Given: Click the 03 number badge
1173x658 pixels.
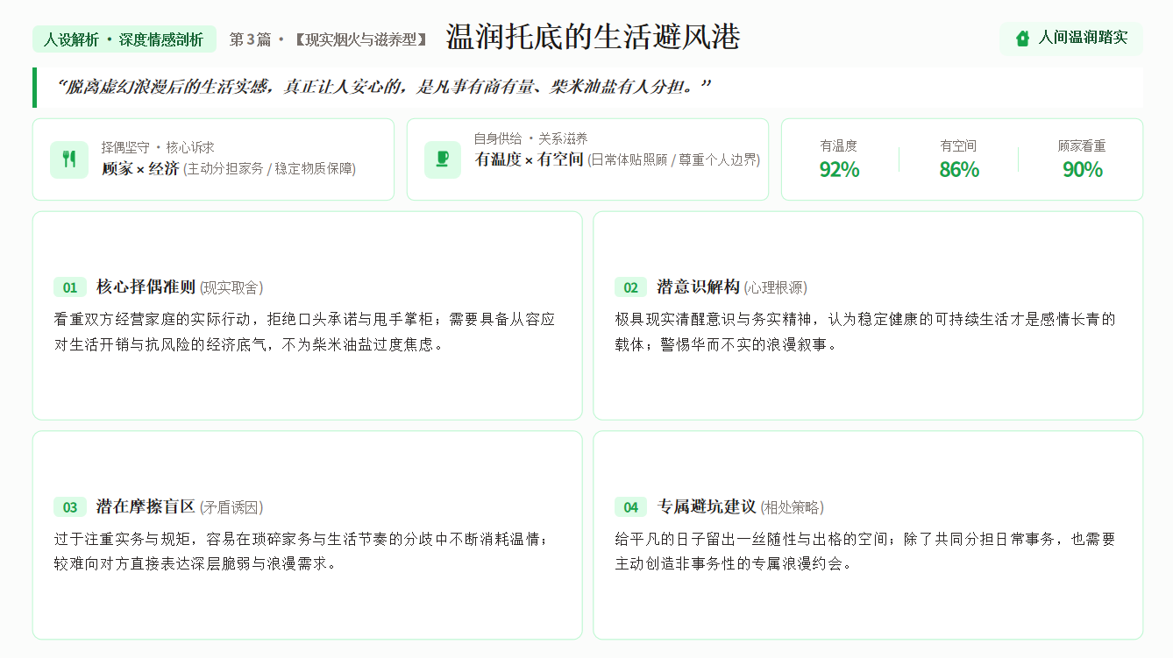Looking at the screenshot, I should pos(70,507).
